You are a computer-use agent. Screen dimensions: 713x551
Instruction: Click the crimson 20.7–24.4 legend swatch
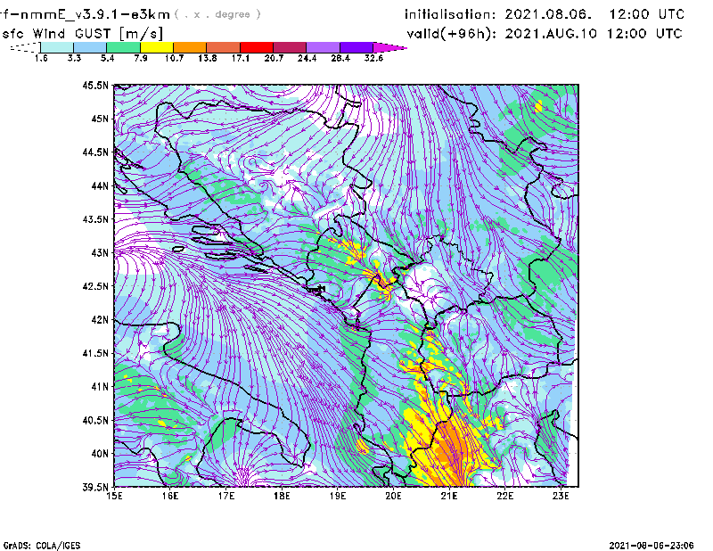[291, 47]
